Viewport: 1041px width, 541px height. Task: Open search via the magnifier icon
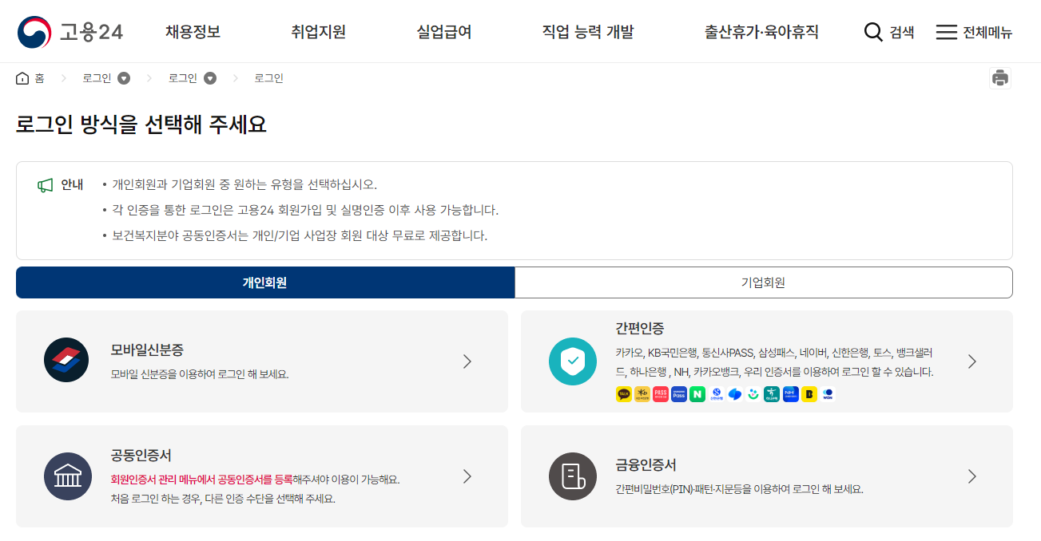coord(872,32)
